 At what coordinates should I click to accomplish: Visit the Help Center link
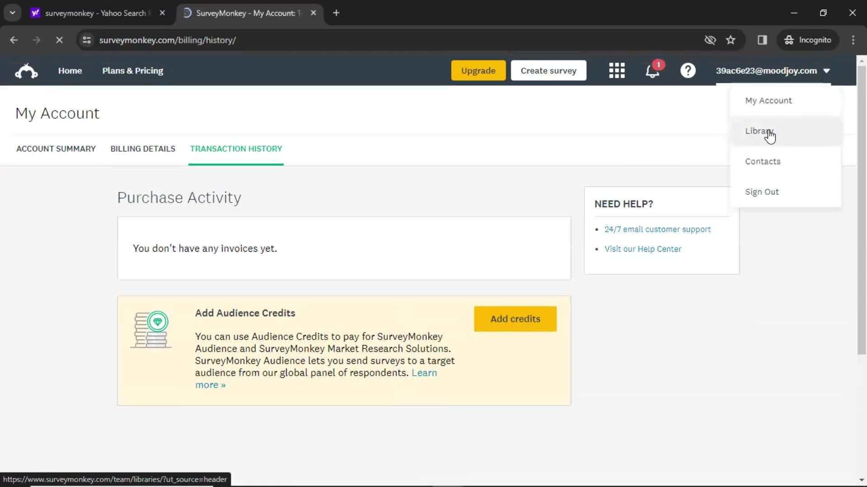tap(643, 248)
